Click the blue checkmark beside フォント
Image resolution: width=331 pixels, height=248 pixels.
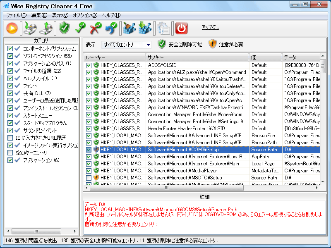click(x=17, y=86)
